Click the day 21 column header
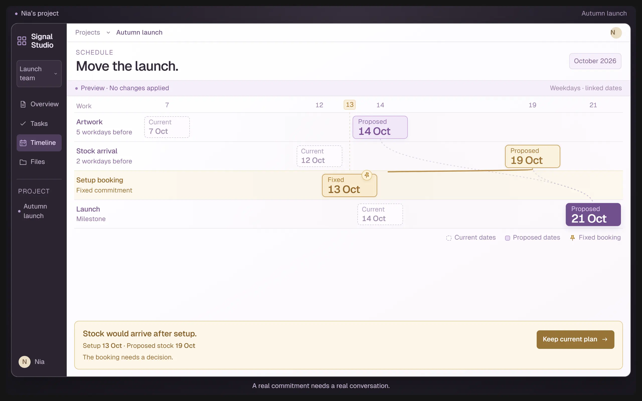This screenshot has width=642, height=401. (593, 105)
